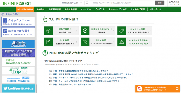Open rank 4 question about キュー

[x=89, y=81]
